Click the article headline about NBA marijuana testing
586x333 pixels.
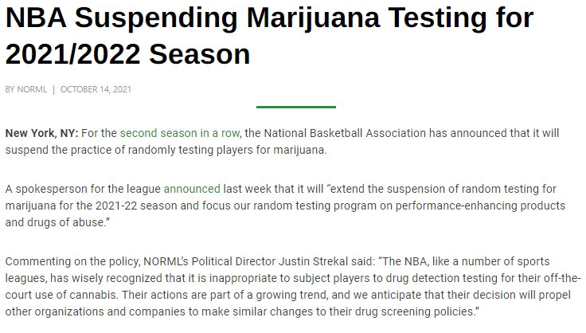click(x=269, y=36)
